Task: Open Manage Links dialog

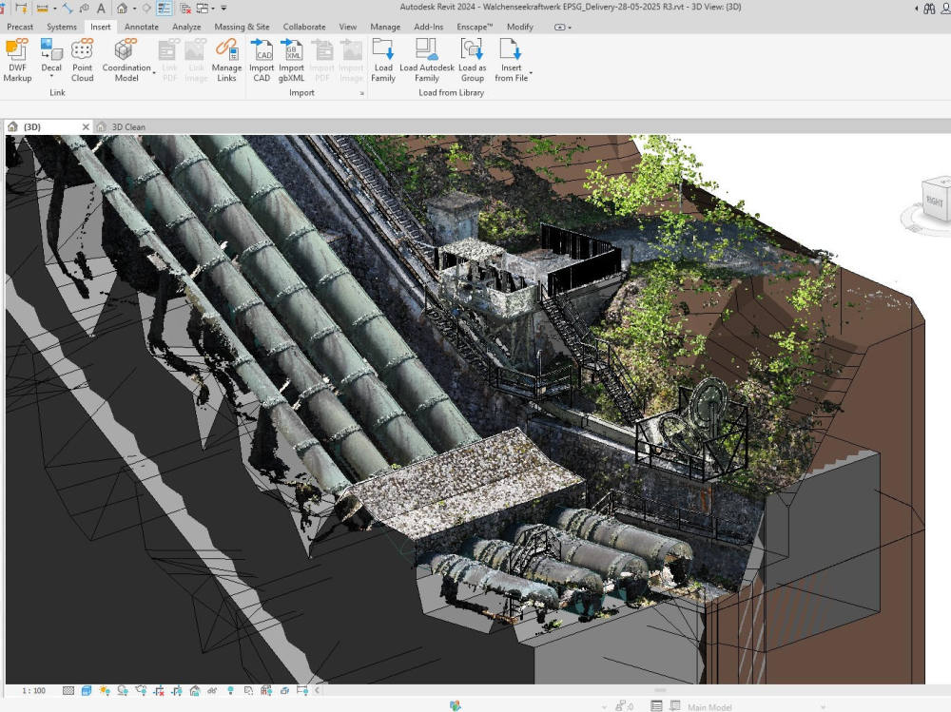Action: (226, 60)
